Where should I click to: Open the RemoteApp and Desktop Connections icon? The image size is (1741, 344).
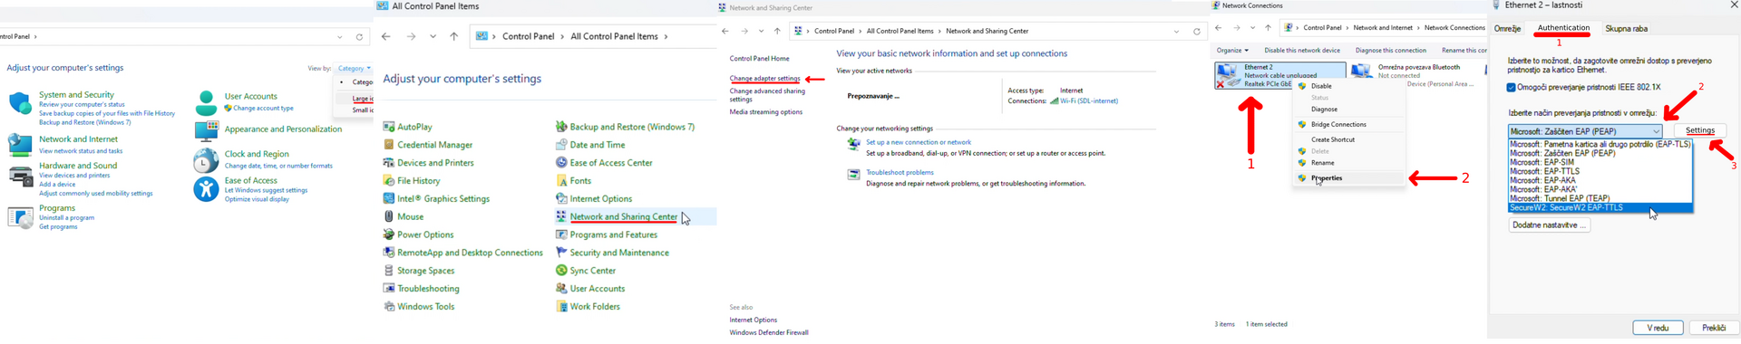click(x=389, y=253)
